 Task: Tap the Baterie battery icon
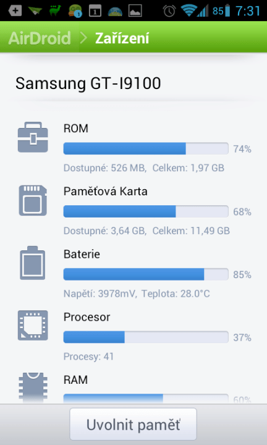[33, 263]
